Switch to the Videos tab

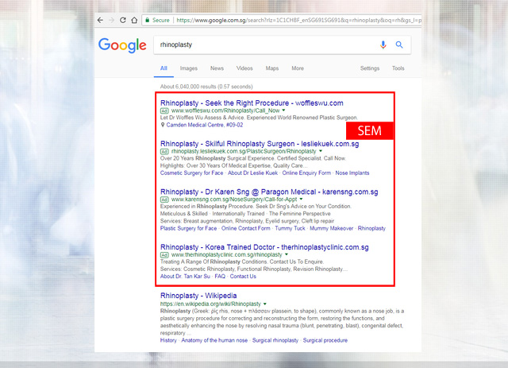(244, 68)
